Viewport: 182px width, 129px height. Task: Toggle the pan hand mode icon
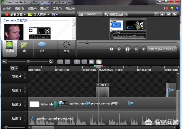162,14
